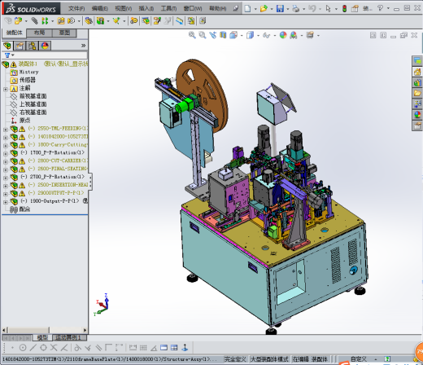Expand the 注解 annotations folder

click(x=6, y=89)
